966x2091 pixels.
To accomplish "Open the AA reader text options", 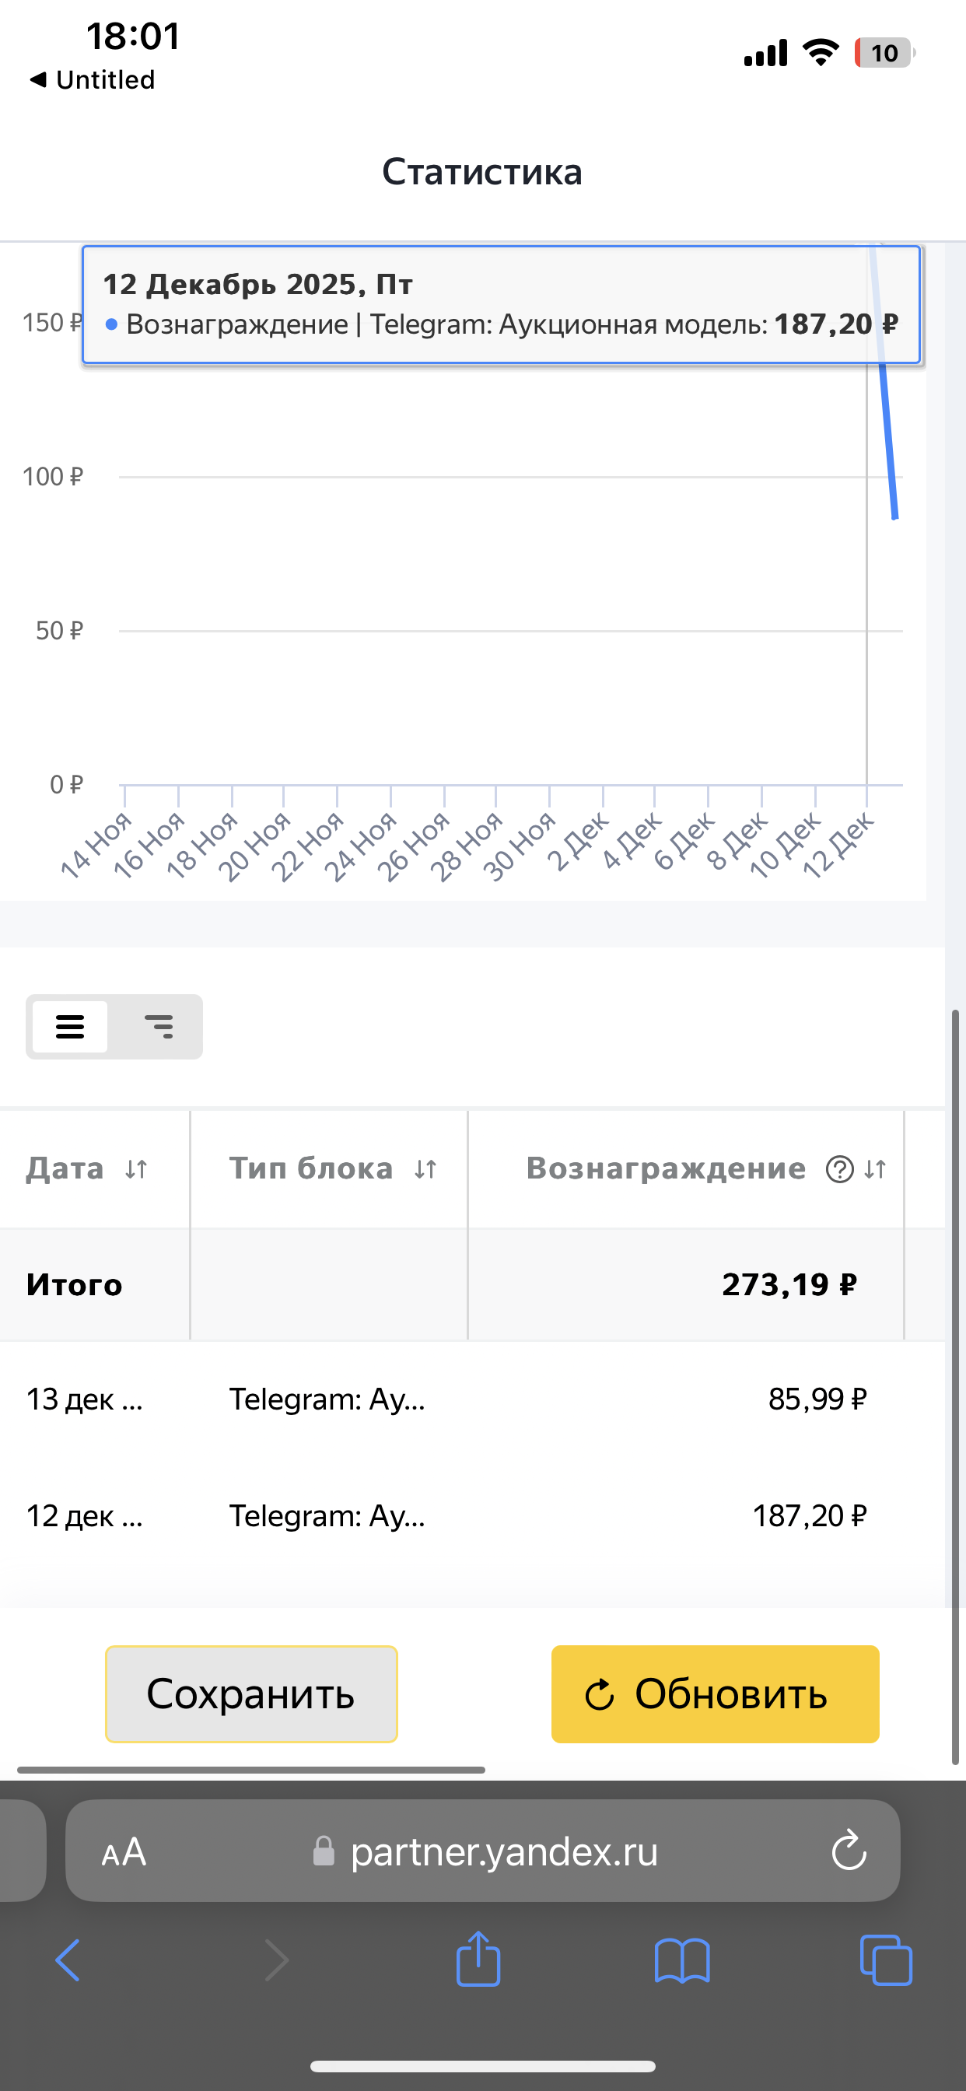I will [124, 1851].
